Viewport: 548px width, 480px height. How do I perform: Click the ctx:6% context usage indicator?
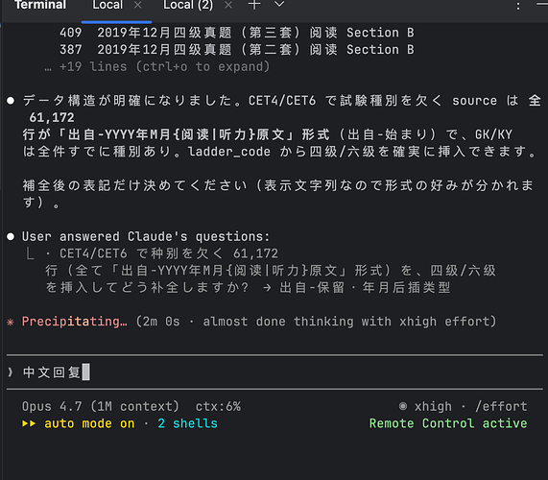click(x=218, y=406)
